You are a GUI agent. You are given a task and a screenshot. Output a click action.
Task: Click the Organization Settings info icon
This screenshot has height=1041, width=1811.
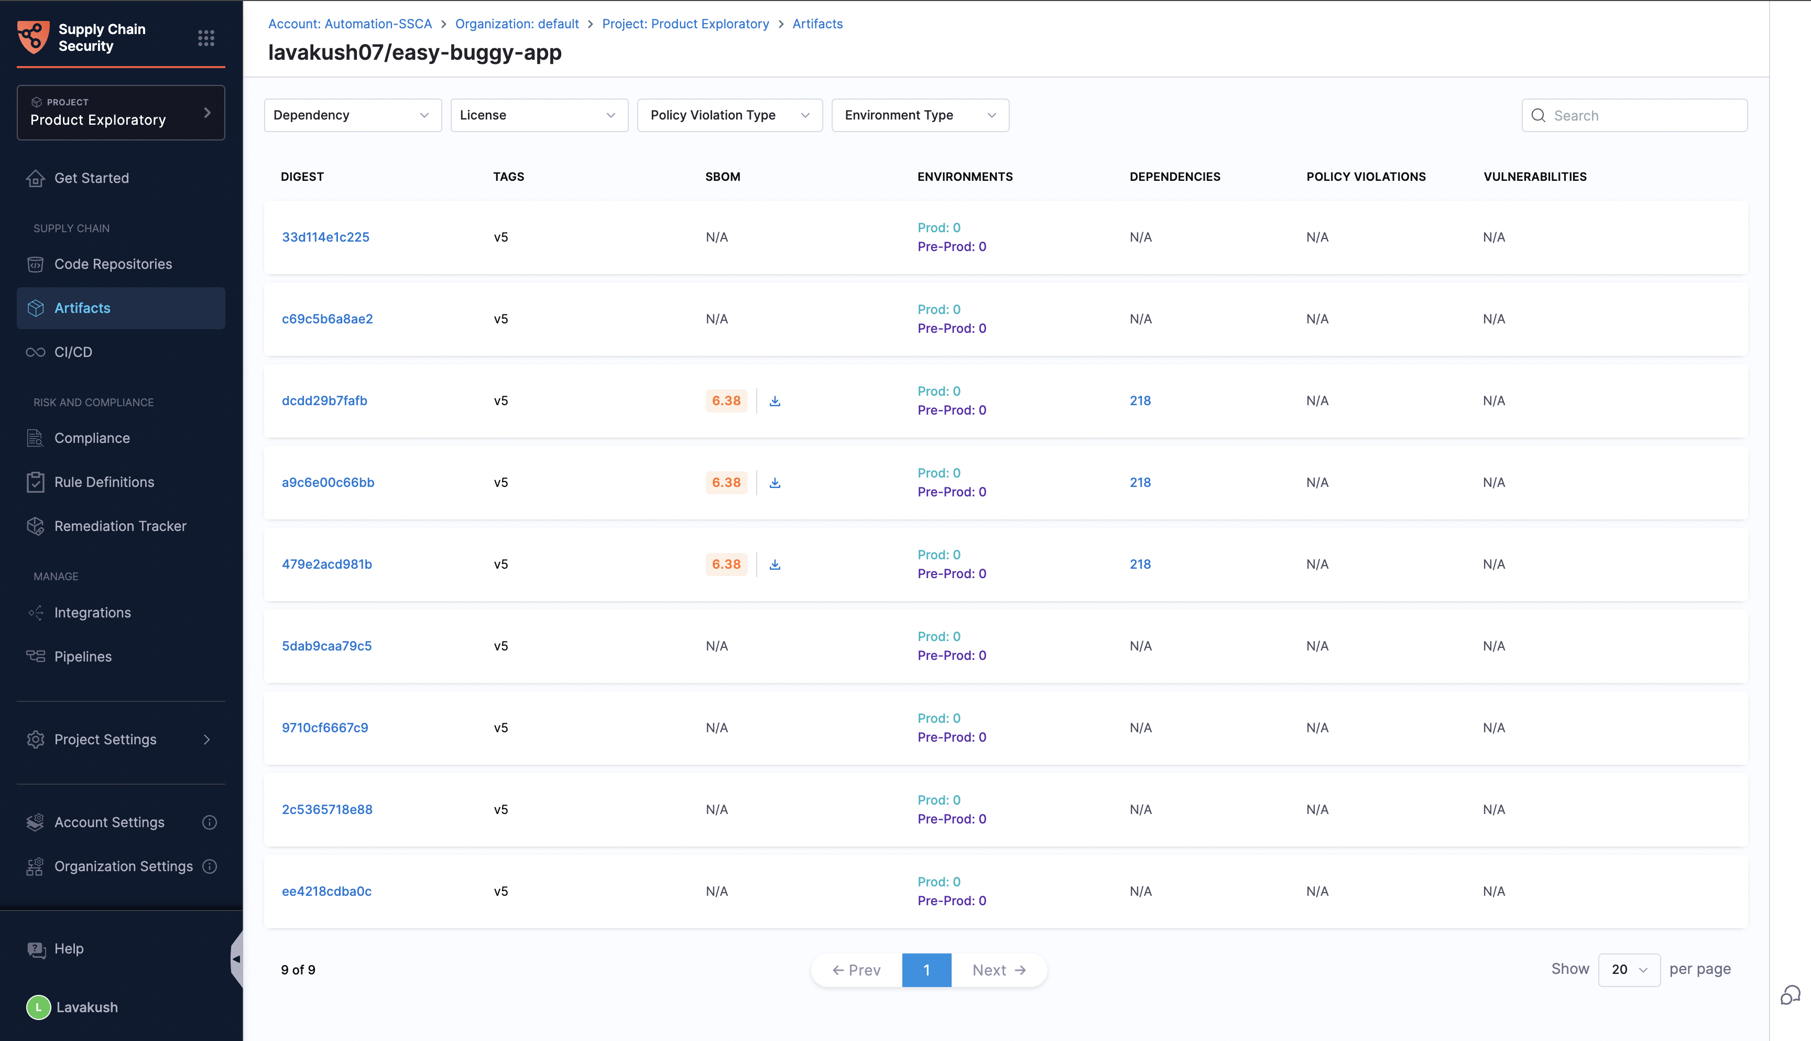[210, 866]
